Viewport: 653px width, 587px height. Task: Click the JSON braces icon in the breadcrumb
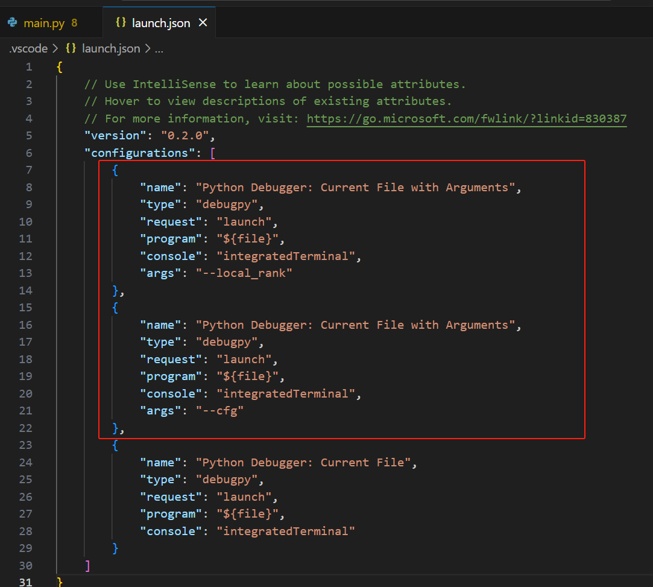pyautogui.click(x=71, y=49)
